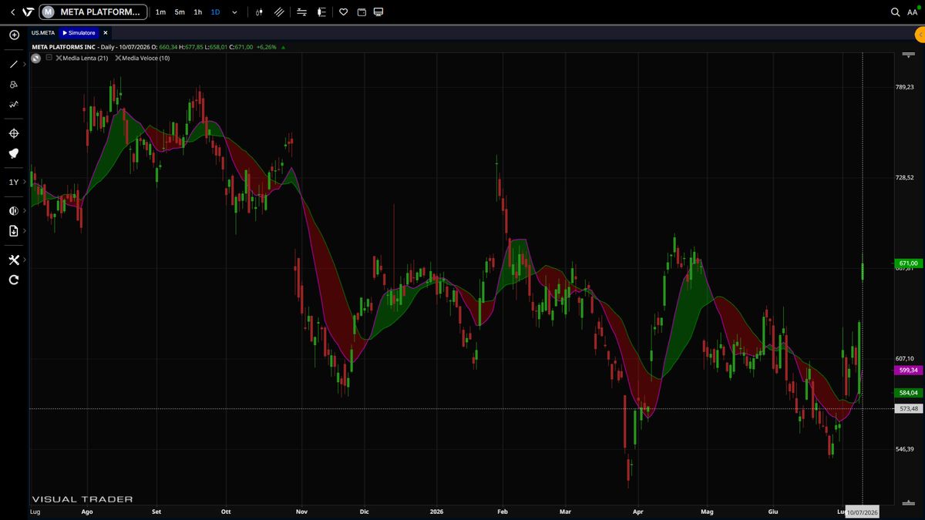The width and height of the screenshot is (925, 520).
Task: Click the 728,52 price axis value
Action: (x=905, y=178)
